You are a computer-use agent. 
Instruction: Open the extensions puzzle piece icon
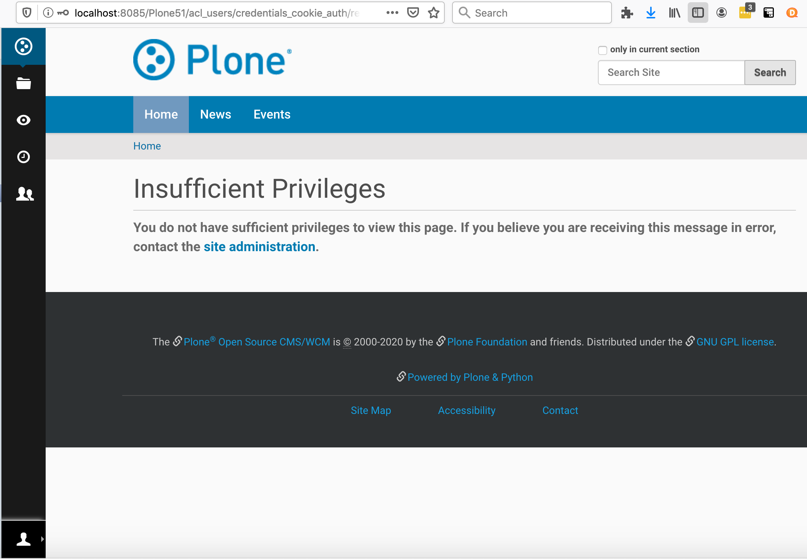click(x=627, y=13)
